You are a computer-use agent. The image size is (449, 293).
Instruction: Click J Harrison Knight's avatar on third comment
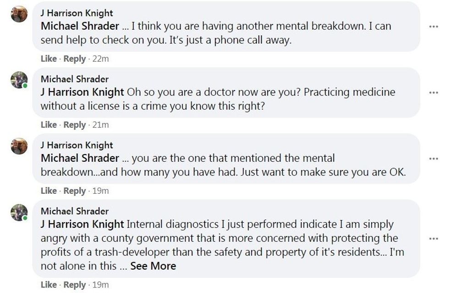(x=19, y=146)
